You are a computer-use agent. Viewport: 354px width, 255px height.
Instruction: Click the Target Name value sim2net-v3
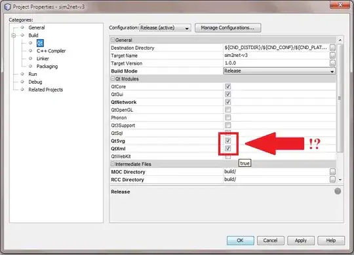pos(236,56)
